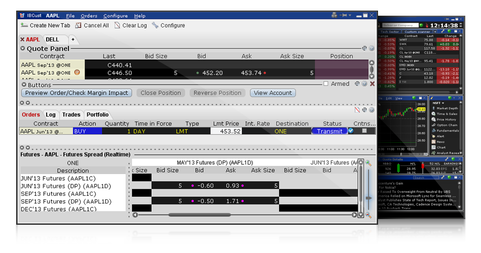Switch to the Trades tab
The width and height of the screenshot is (481, 253).
[71, 115]
